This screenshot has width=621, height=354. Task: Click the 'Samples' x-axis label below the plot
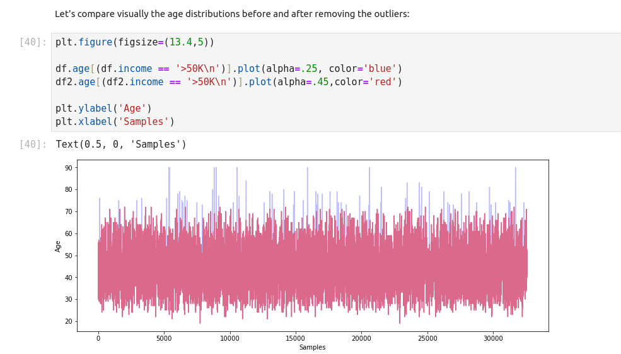pos(312,348)
